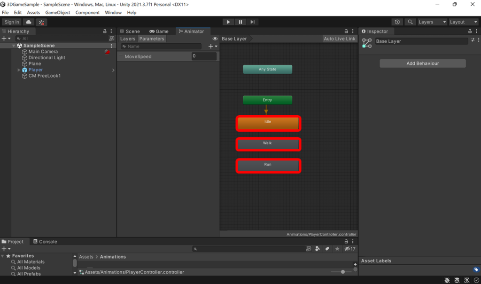This screenshot has height=284, width=481.
Task: Toggle the Inspector lock padlock icon
Action: [x=469, y=31]
